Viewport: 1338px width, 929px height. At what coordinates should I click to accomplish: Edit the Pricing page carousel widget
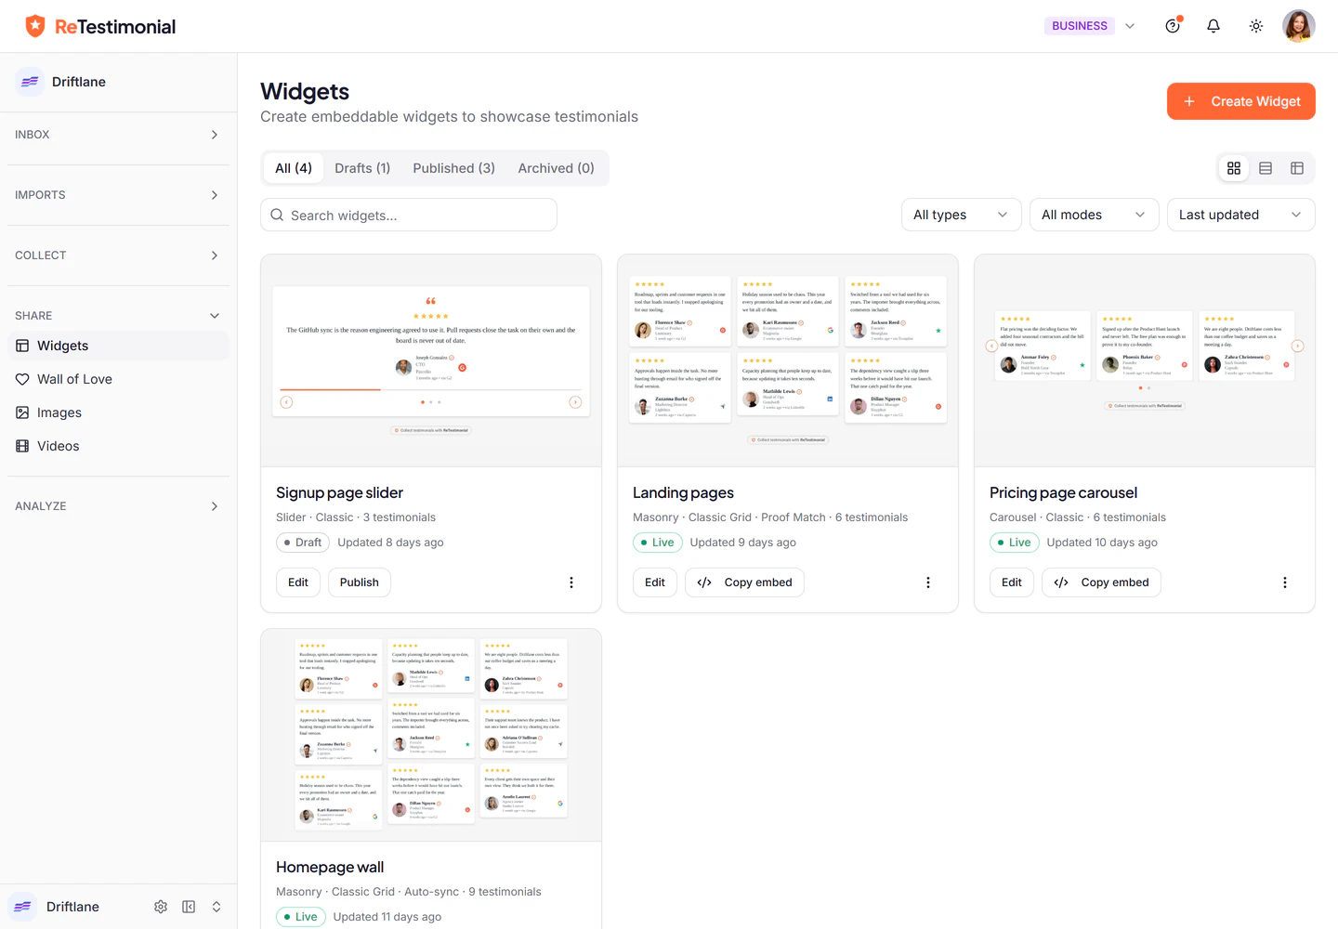tap(1012, 582)
